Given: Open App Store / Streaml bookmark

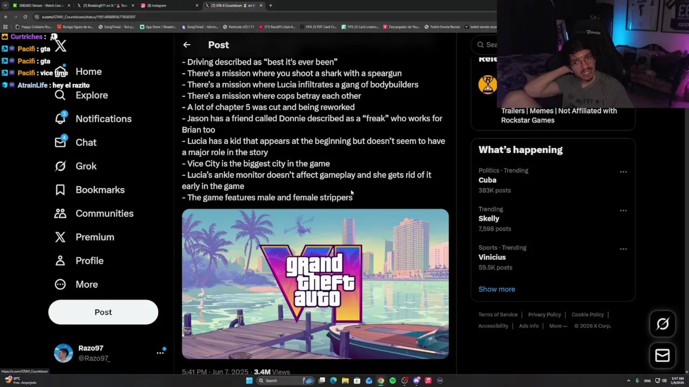Looking at the screenshot, I should pos(158,27).
